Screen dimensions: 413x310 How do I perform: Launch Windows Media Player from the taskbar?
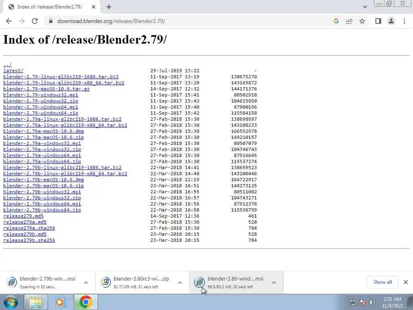click(x=60, y=302)
